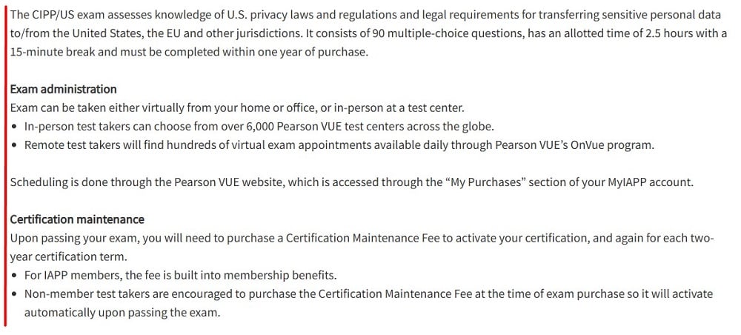Image resolution: width=741 pixels, height=335 pixels.
Task: Select the bullet dot before "Remote test takers"
Action: coord(15,145)
